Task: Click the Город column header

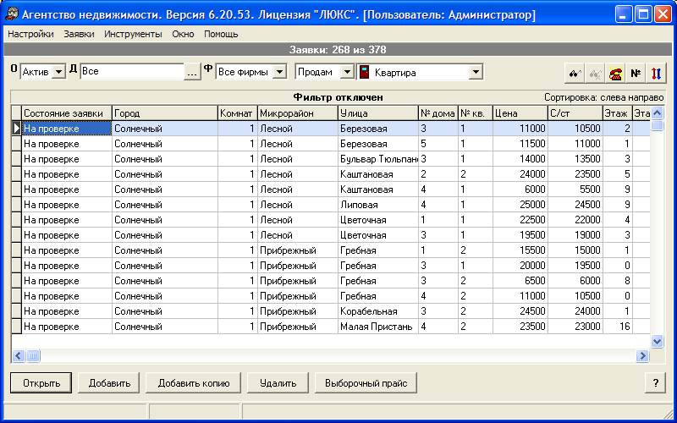Action: coord(165,113)
